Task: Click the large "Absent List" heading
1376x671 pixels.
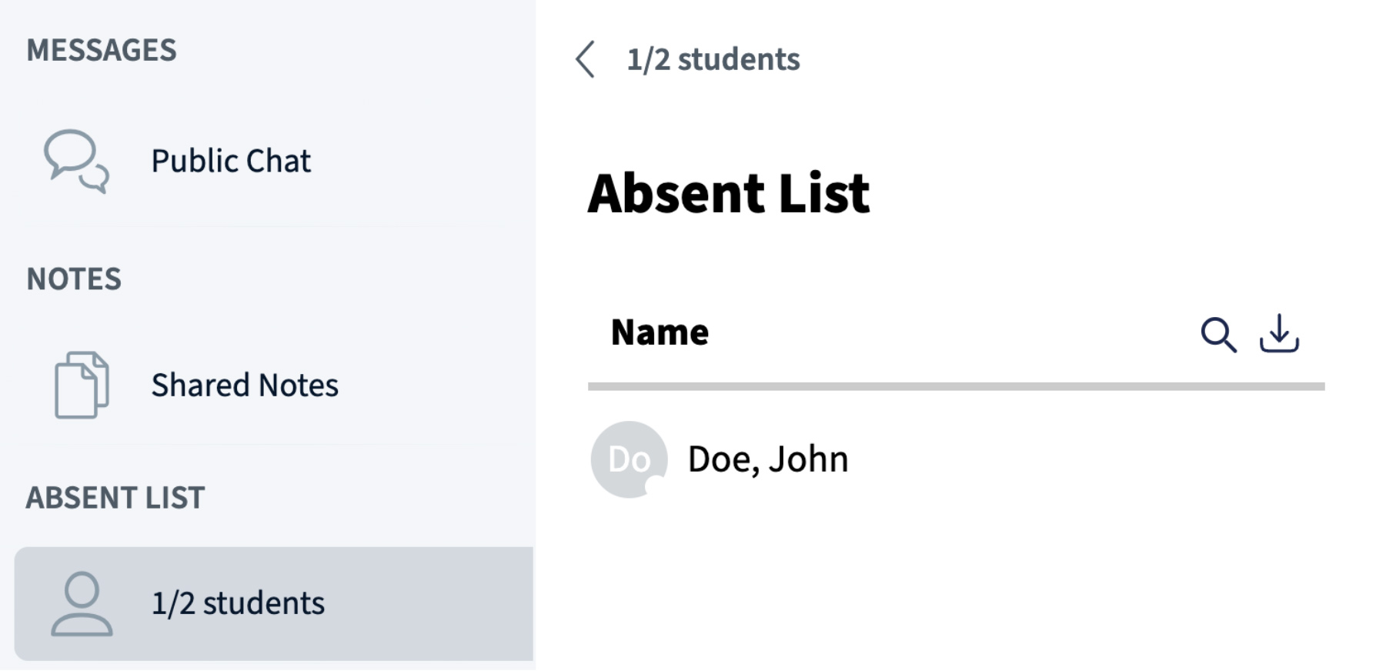Action: tap(728, 193)
